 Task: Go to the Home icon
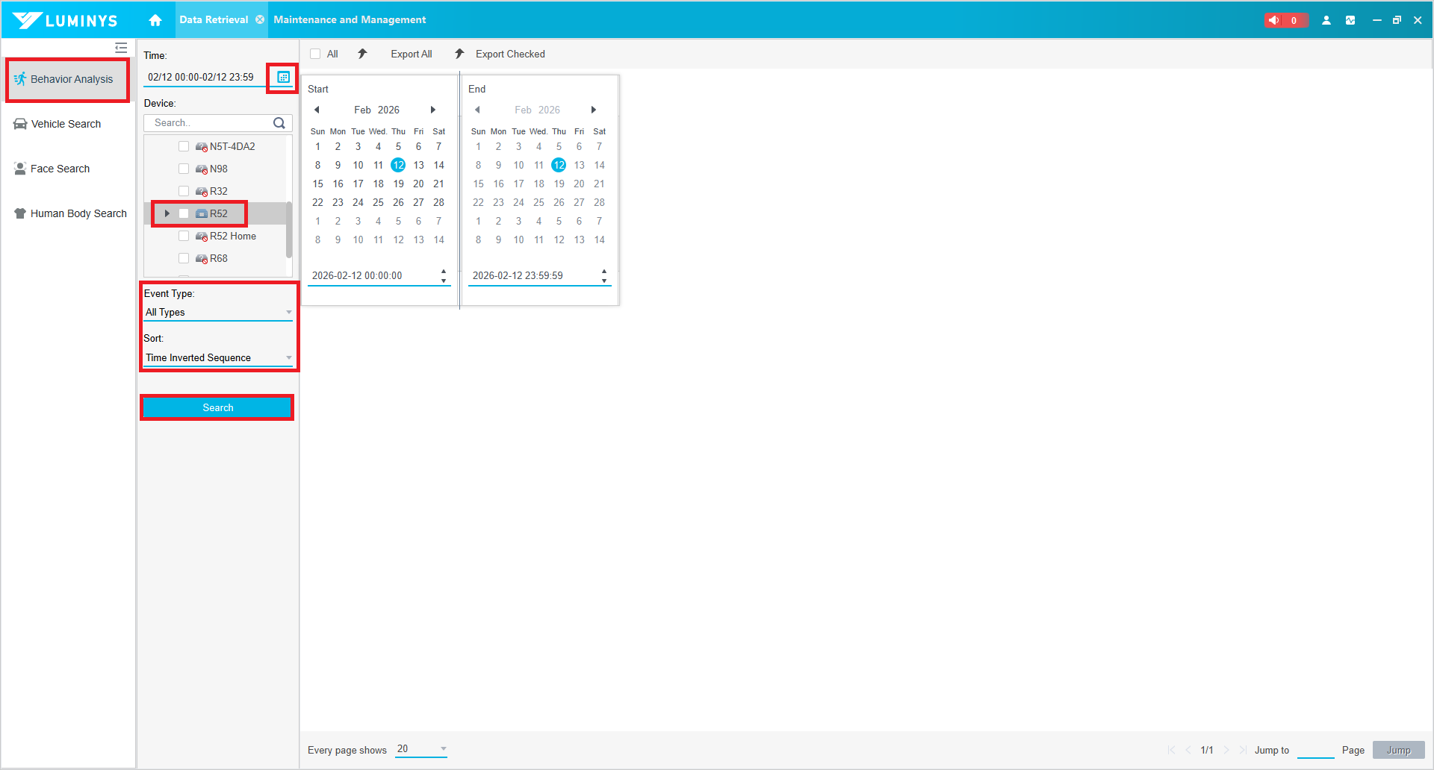click(x=155, y=20)
